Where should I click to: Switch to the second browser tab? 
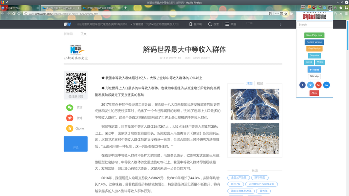coord(60,8)
